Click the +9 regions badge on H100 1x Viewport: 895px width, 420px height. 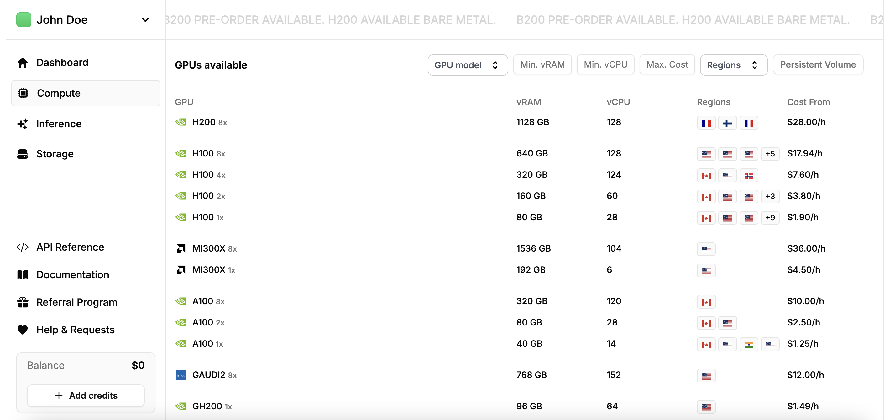[x=770, y=218]
